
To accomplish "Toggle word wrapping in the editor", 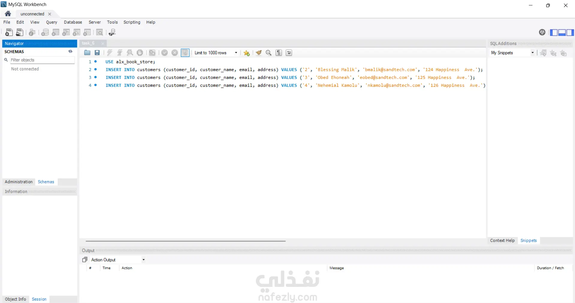I will [289, 53].
